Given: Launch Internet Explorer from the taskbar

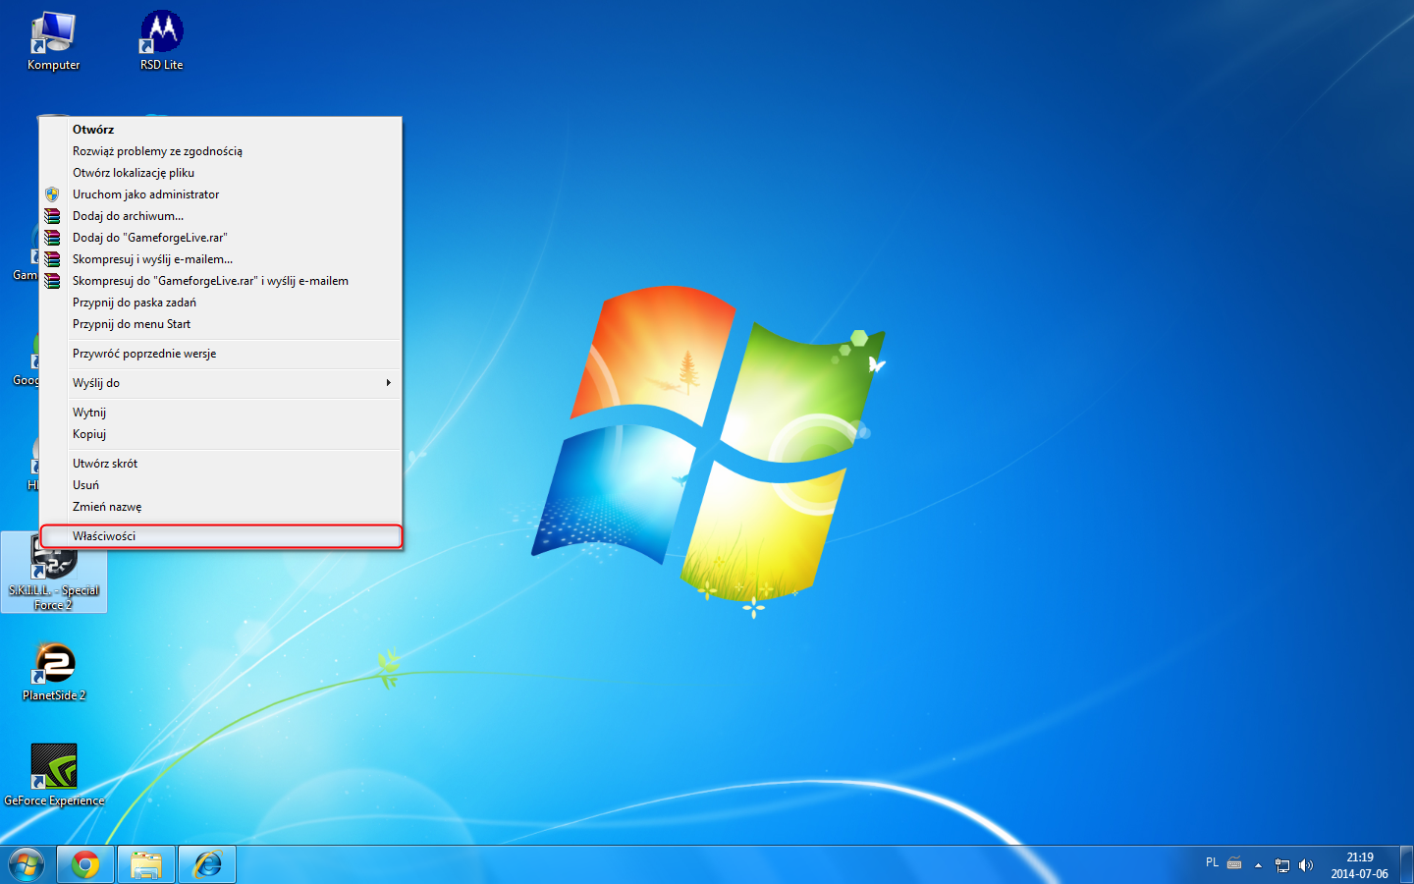Looking at the screenshot, I should [x=207, y=864].
